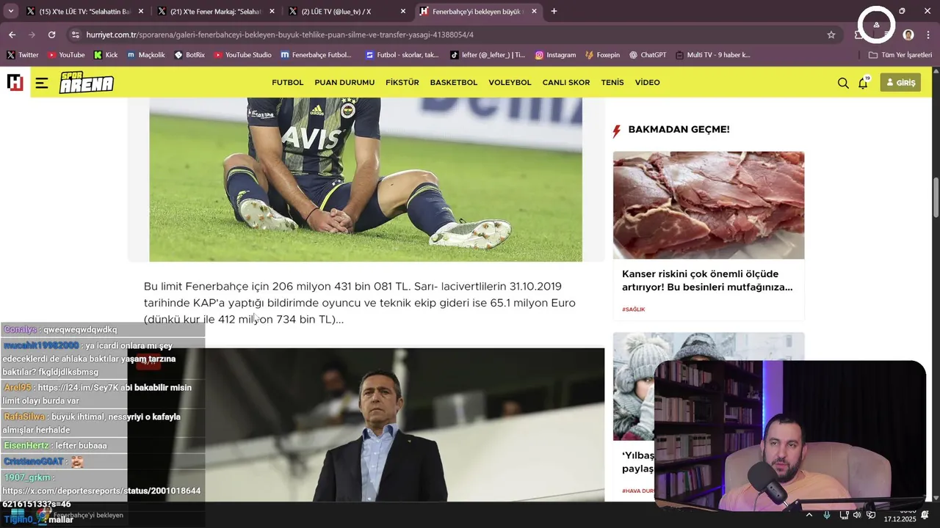Click the #SAĞLIK tag link
Viewport: 940px width, 528px height.
tap(633, 309)
